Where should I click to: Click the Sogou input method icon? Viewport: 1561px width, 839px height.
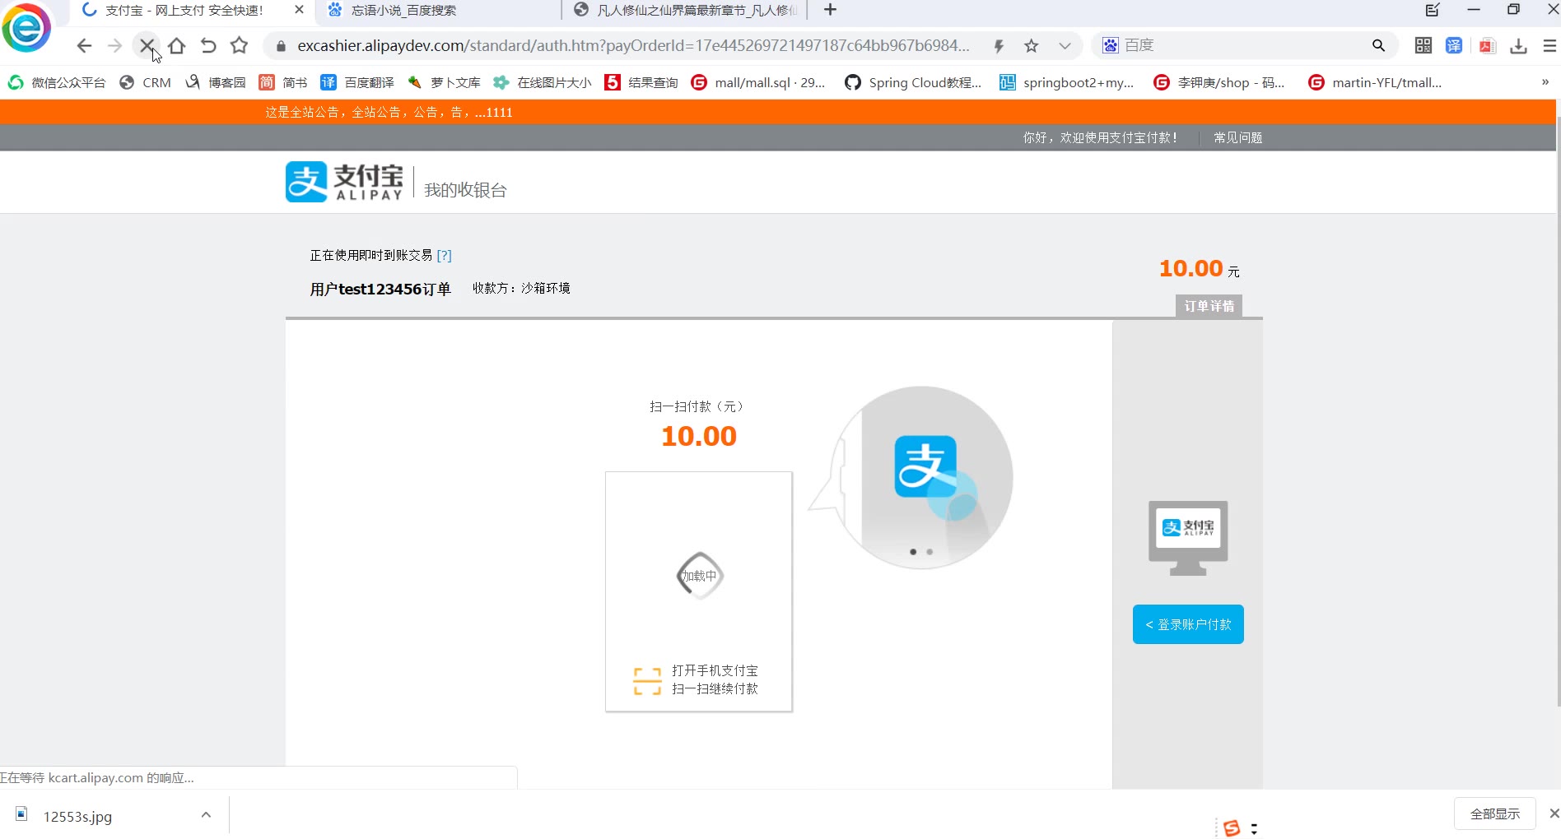(x=1232, y=828)
